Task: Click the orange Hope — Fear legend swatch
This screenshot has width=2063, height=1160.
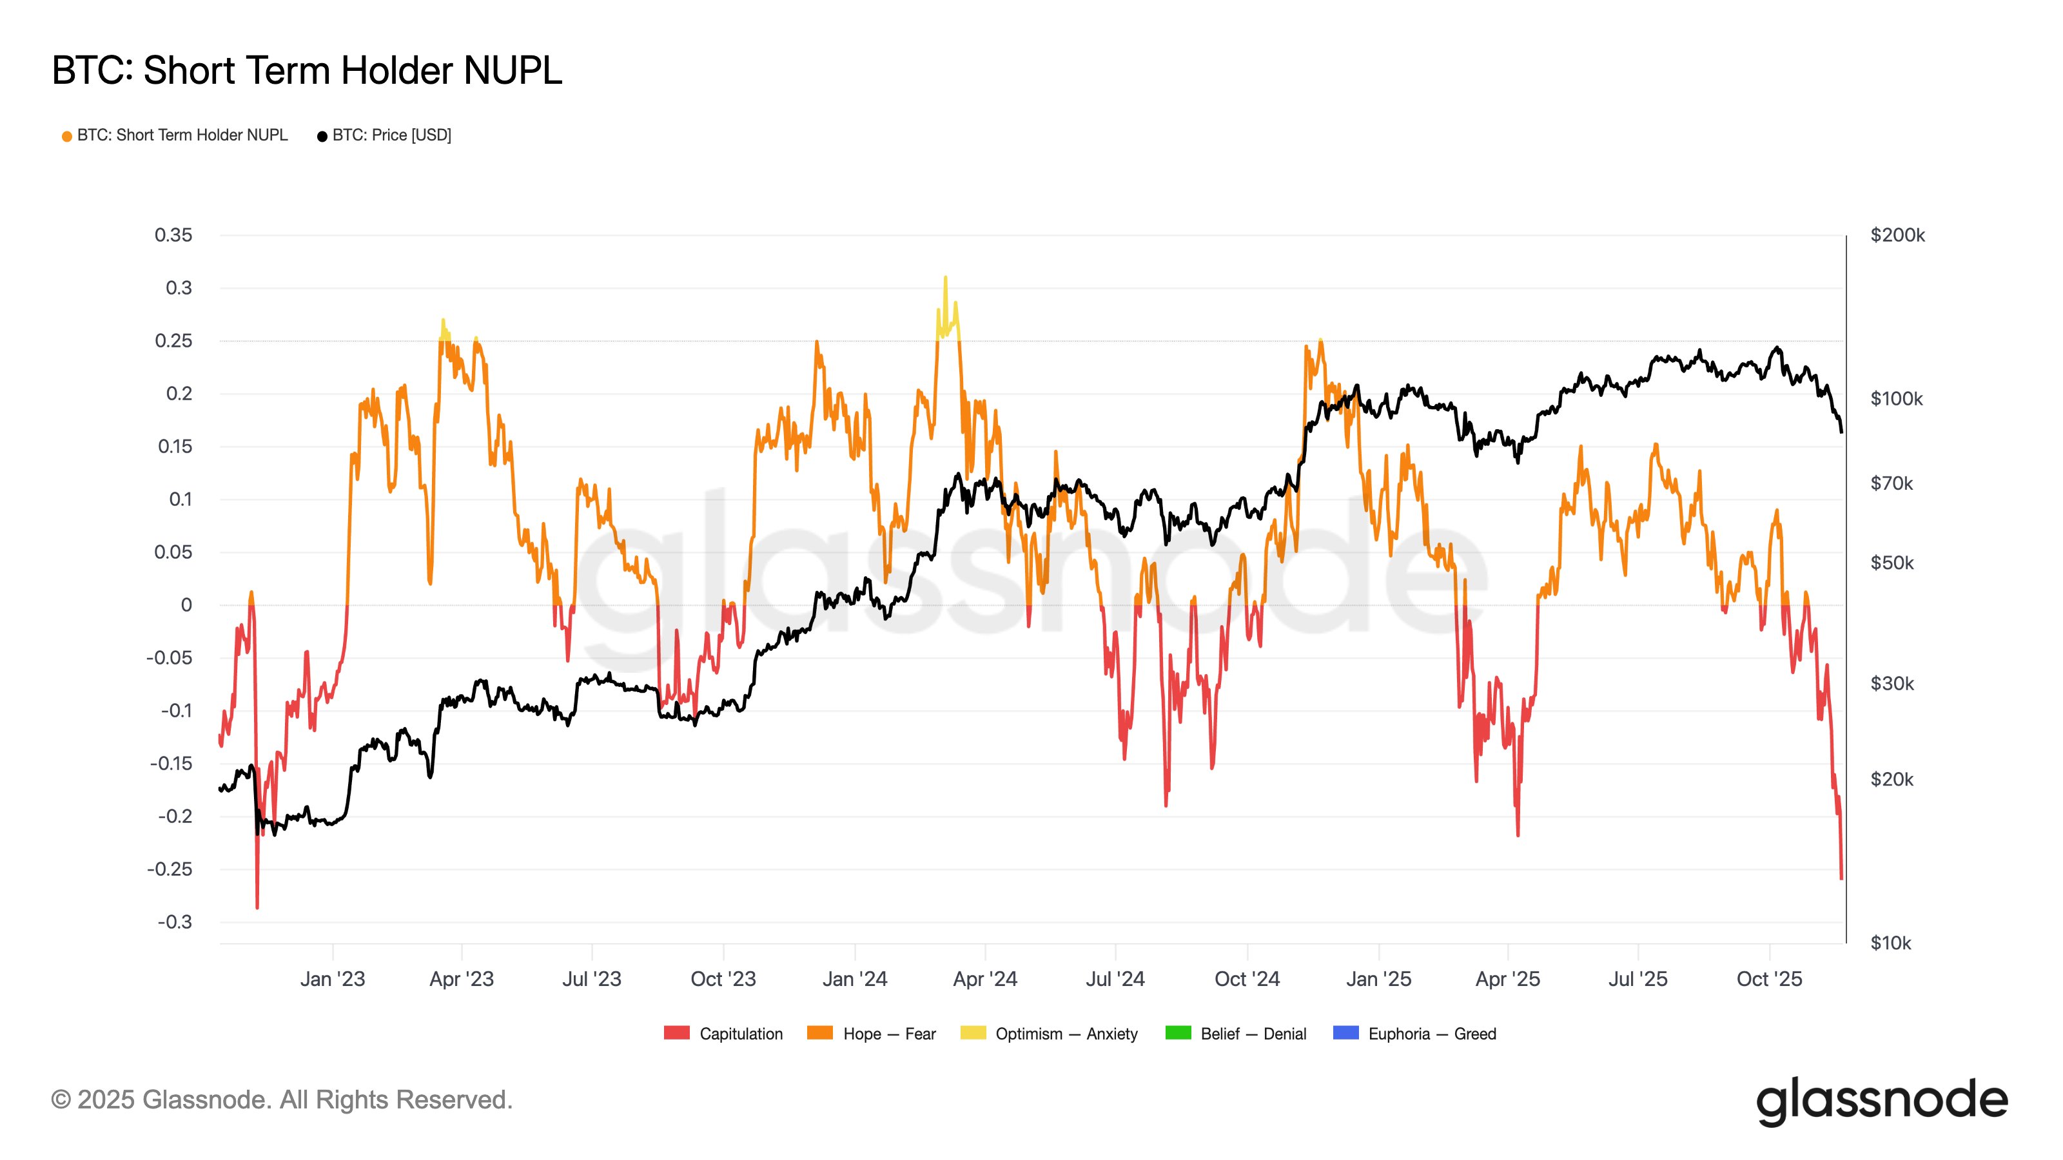Action: (820, 1032)
